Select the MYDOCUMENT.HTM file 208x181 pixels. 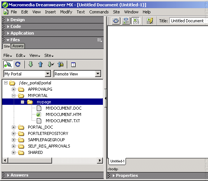click(x=64, y=114)
